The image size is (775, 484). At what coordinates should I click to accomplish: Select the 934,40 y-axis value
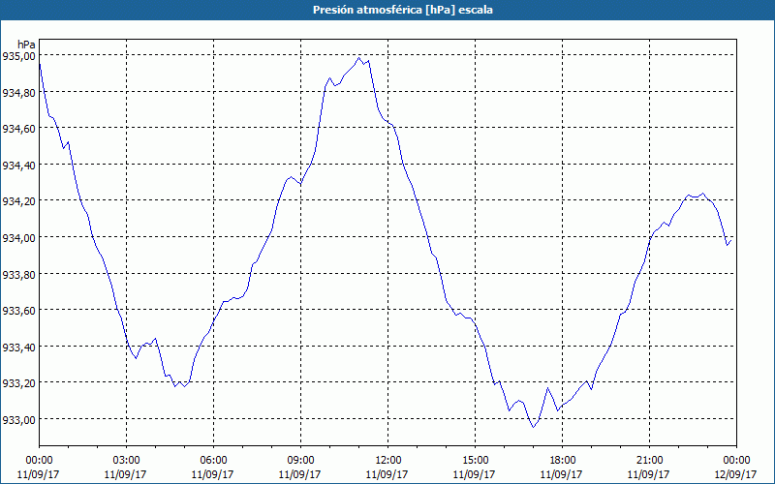[x=18, y=165]
